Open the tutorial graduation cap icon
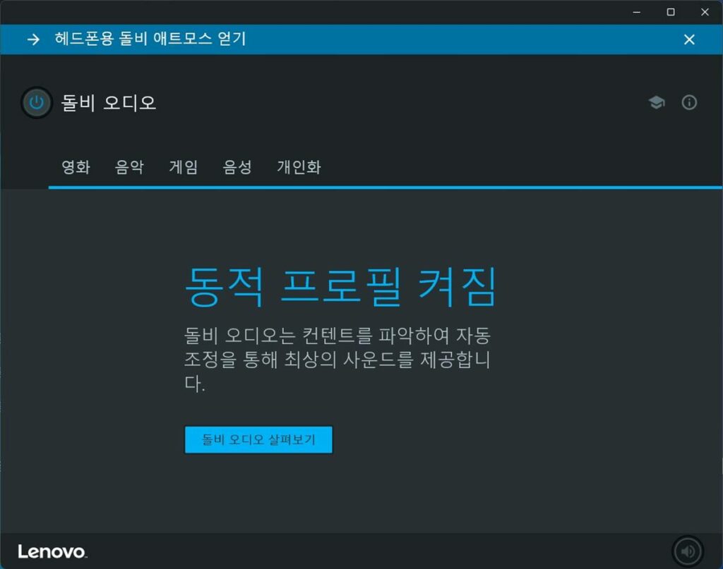This screenshot has width=723, height=569. [x=657, y=102]
